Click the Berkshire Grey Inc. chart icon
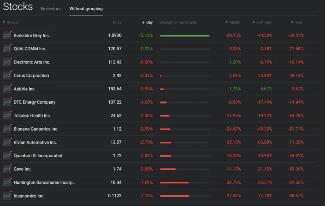 pyautogui.click(x=7, y=35)
